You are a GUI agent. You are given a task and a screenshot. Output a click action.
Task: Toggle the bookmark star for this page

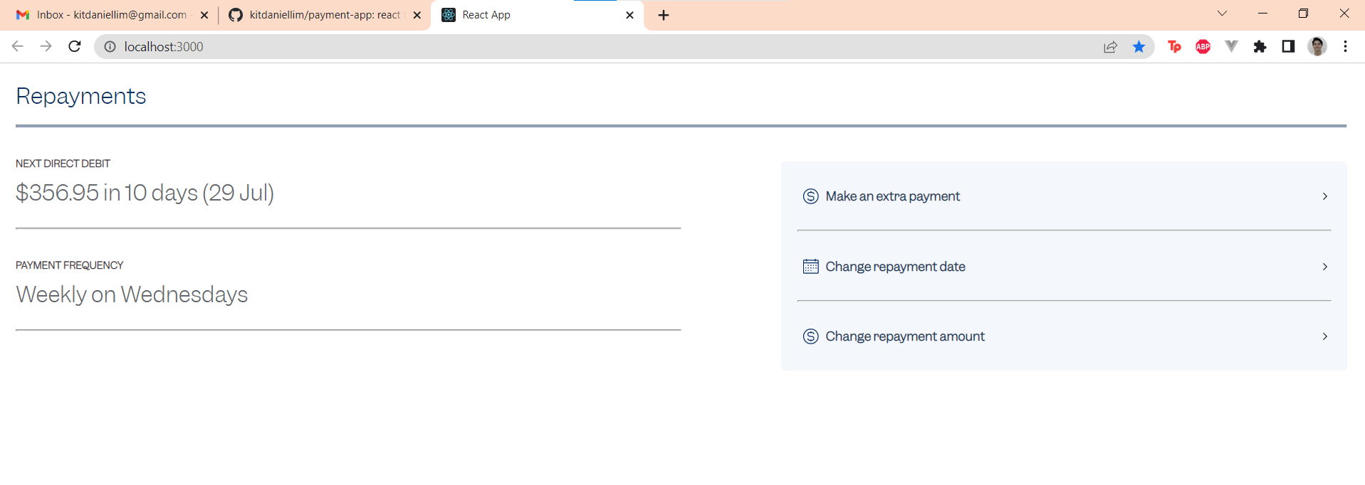pyautogui.click(x=1139, y=46)
